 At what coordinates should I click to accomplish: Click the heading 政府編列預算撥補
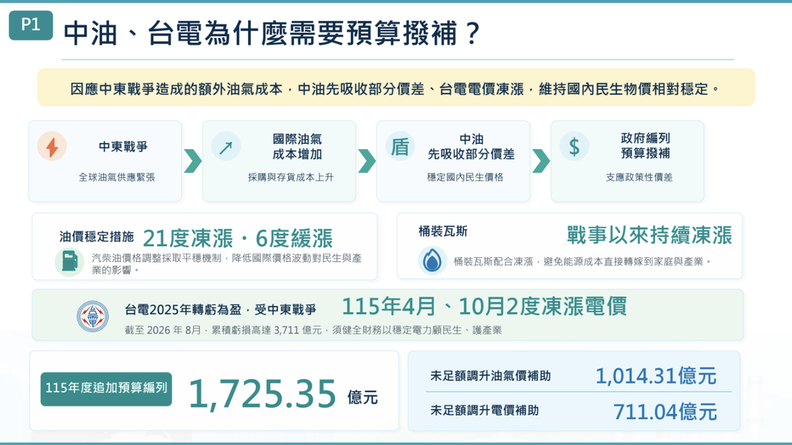click(646, 145)
